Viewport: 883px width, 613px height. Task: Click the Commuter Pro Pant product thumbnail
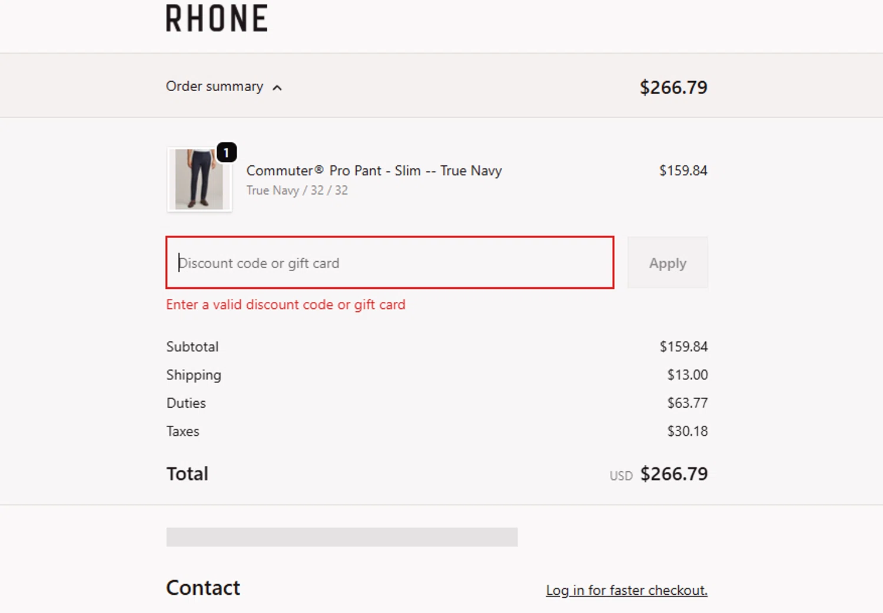pyautogui.click(x=199, y=179)
